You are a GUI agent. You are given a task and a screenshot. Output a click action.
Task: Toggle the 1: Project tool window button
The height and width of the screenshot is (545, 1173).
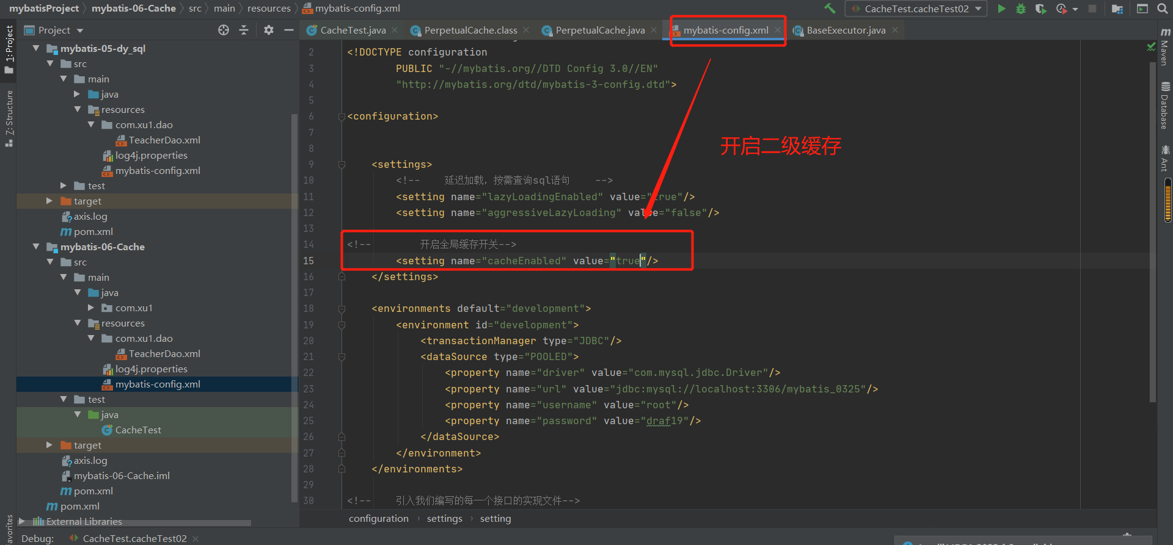tap(9, 49)
